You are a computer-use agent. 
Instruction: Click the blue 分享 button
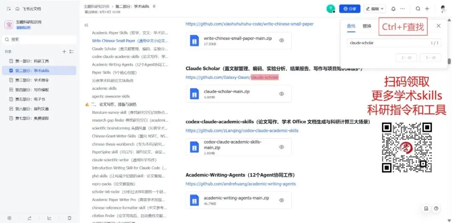click(349, 9)
